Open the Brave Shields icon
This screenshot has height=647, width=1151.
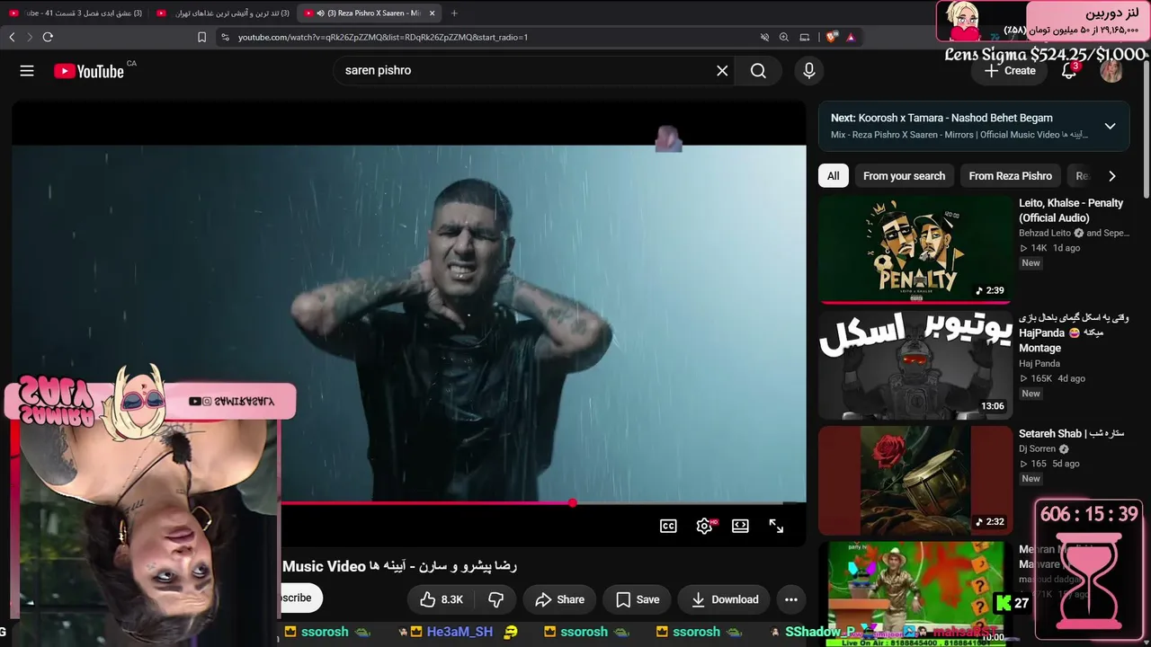coord(832,37)
